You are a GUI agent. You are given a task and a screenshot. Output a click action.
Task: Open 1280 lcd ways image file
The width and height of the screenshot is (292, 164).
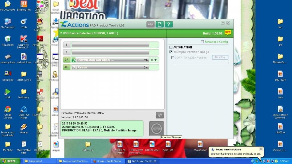(152, 146)
